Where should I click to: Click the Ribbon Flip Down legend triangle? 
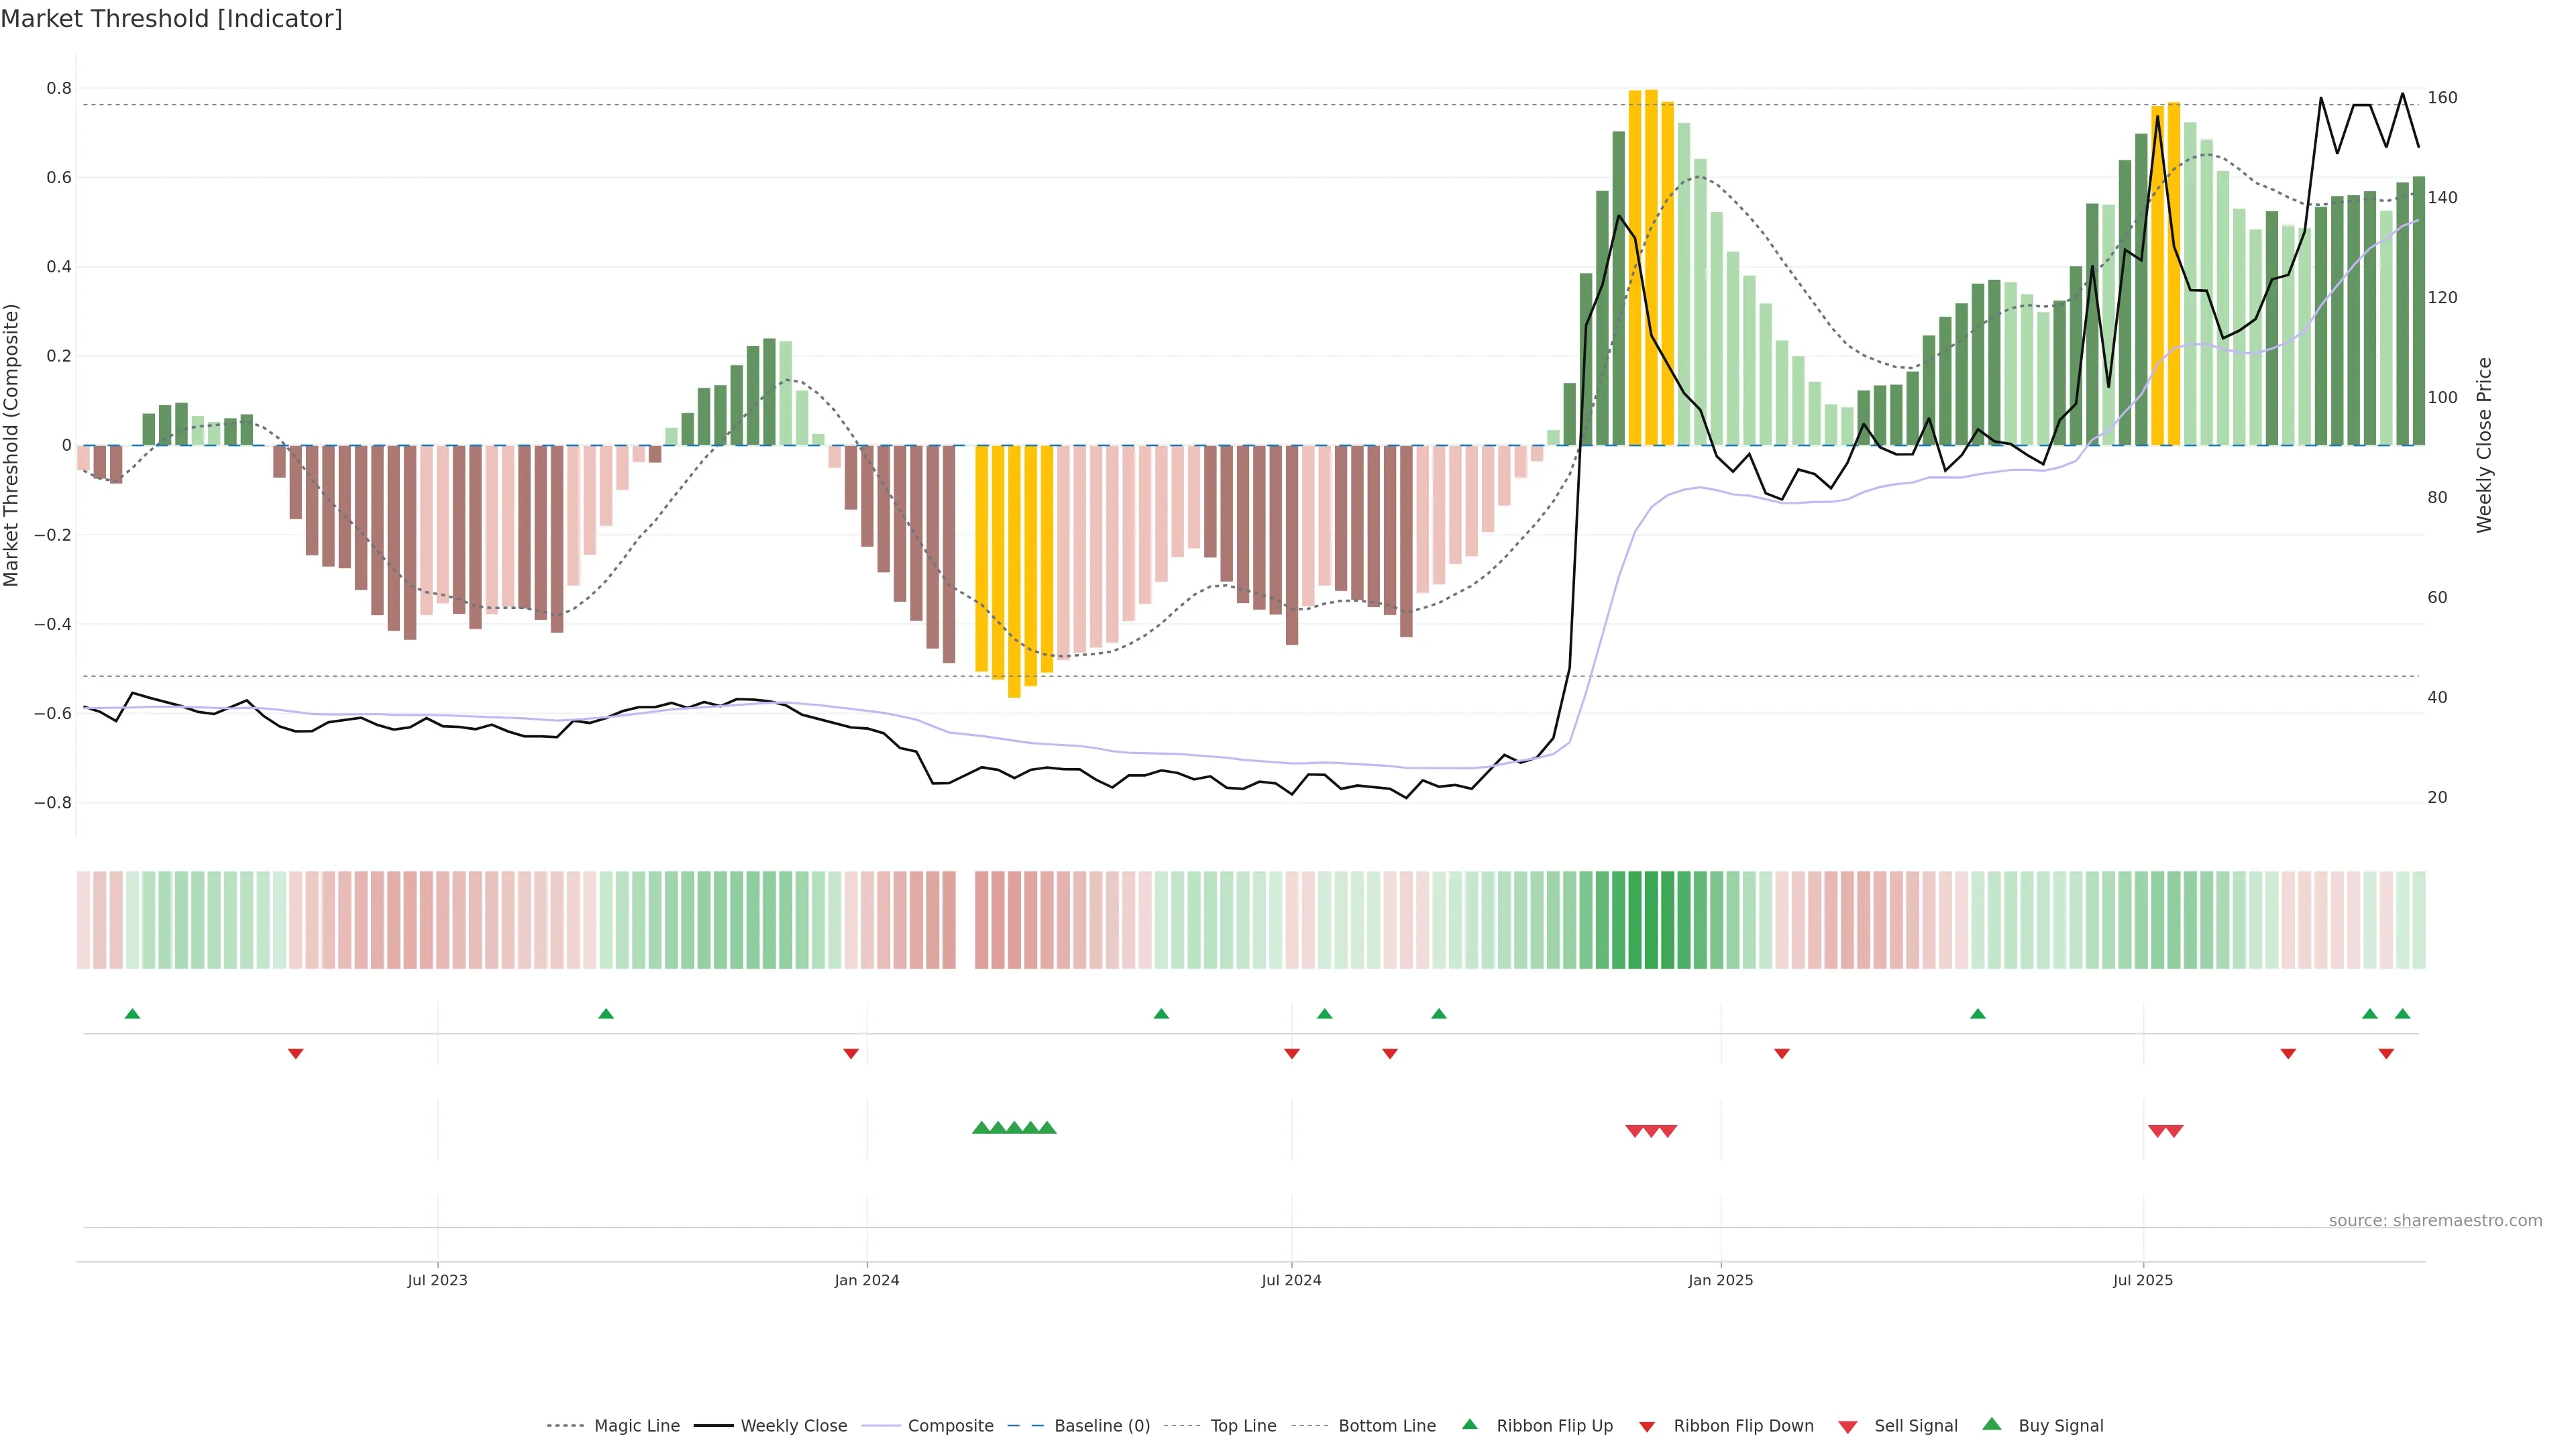[x=1647, y=1427]
